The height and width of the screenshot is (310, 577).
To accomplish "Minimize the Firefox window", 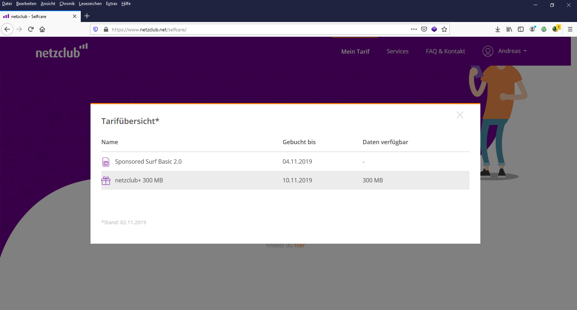I will 536,5.
